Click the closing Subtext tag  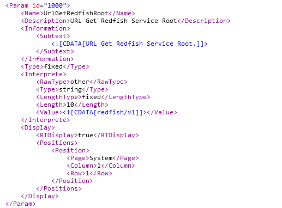point(55,51)
